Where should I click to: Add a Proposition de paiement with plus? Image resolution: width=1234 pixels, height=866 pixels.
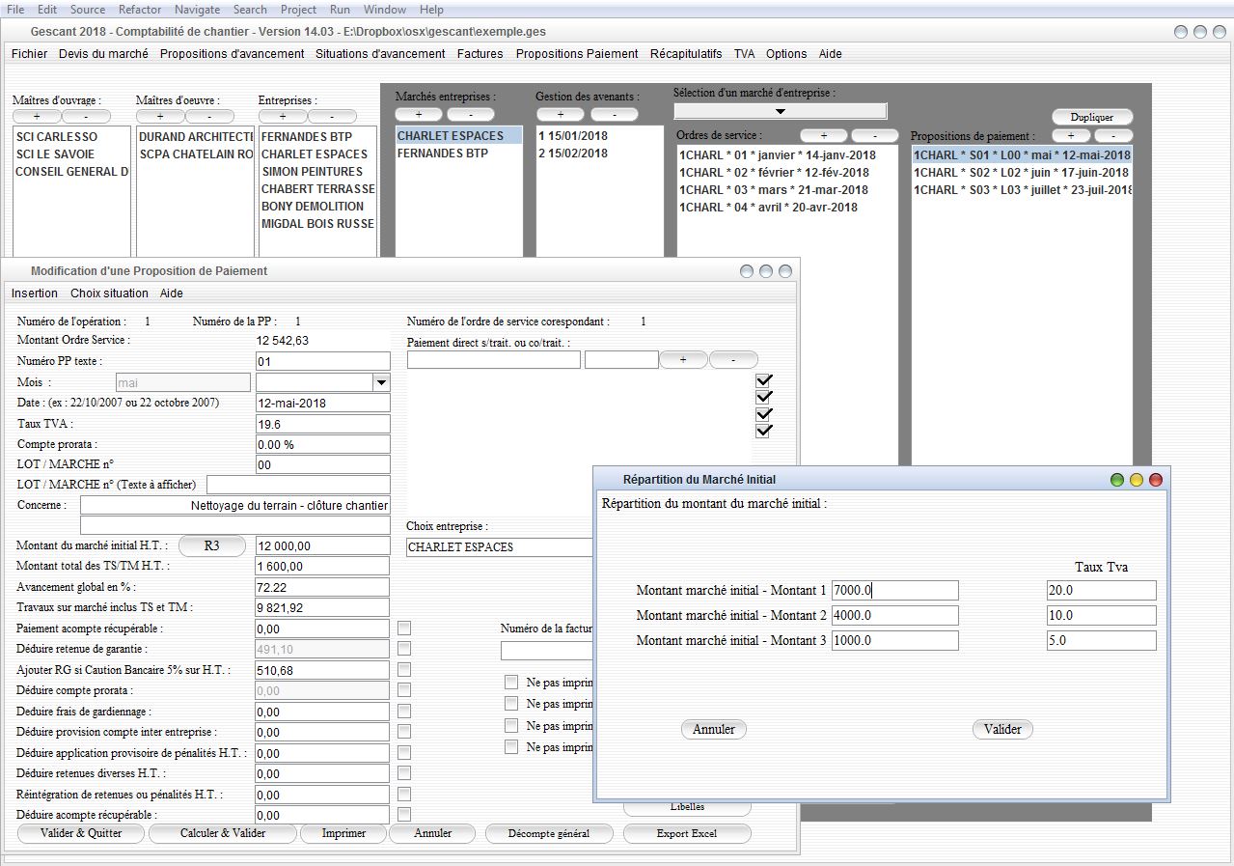point(1071,136)
